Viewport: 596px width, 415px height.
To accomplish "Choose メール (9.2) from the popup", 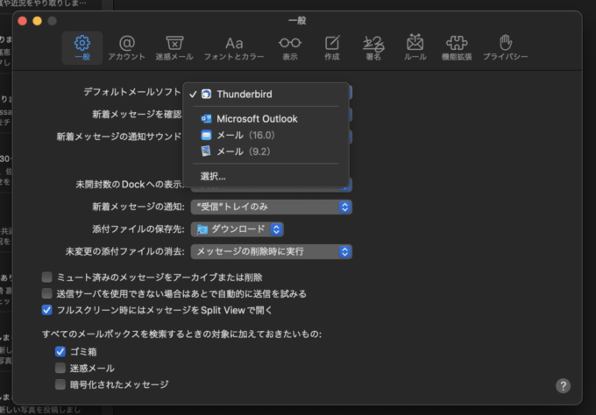I will 266,151.
